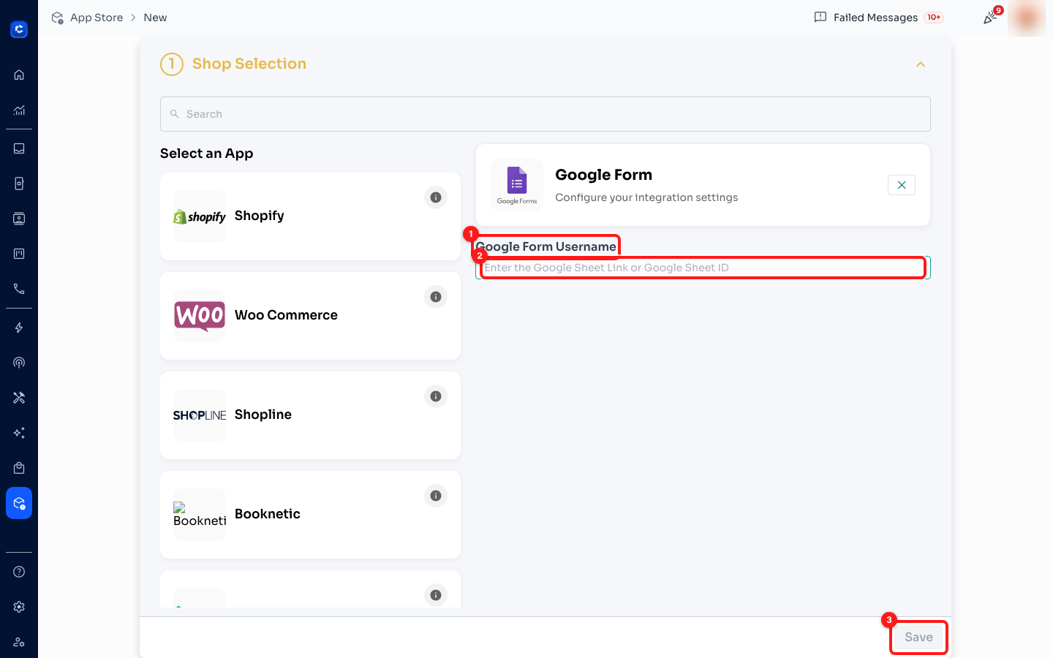Viewport: 1053px width, 658px height.
Task: Open the AI sparkles icon in sidebar
Action: coord(19,433)
